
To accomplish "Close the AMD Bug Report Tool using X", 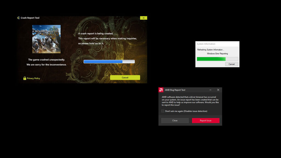I will click(218, 90).
